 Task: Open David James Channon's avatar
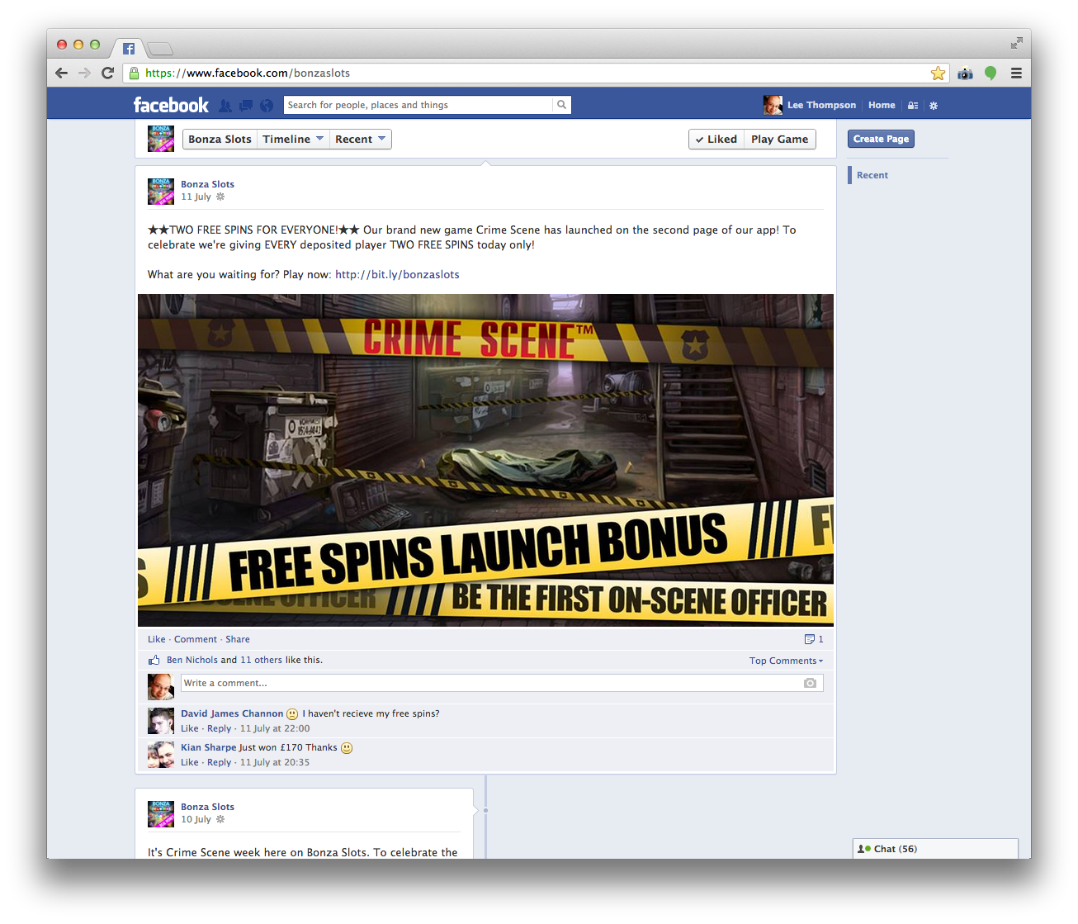(161, 721)
